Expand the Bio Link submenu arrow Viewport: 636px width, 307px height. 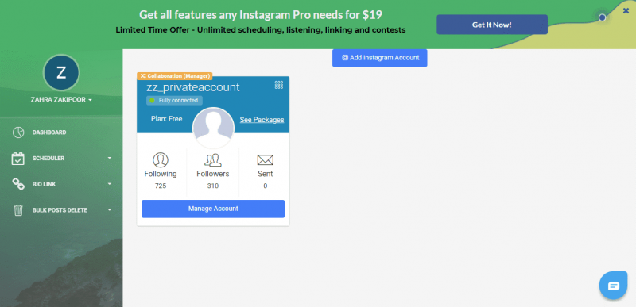[x=110, y=184]
